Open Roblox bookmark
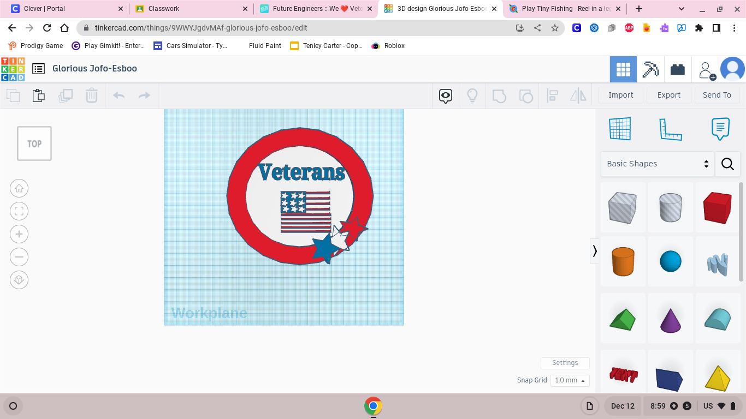746x419 pixels. pyautogui.click(x=388, y=46)
